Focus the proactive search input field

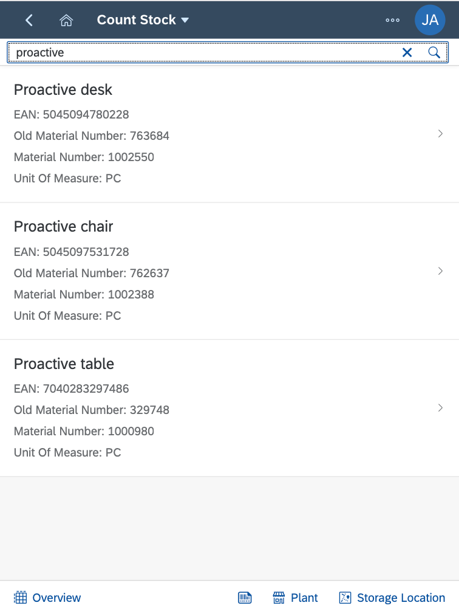click(203, 52)
